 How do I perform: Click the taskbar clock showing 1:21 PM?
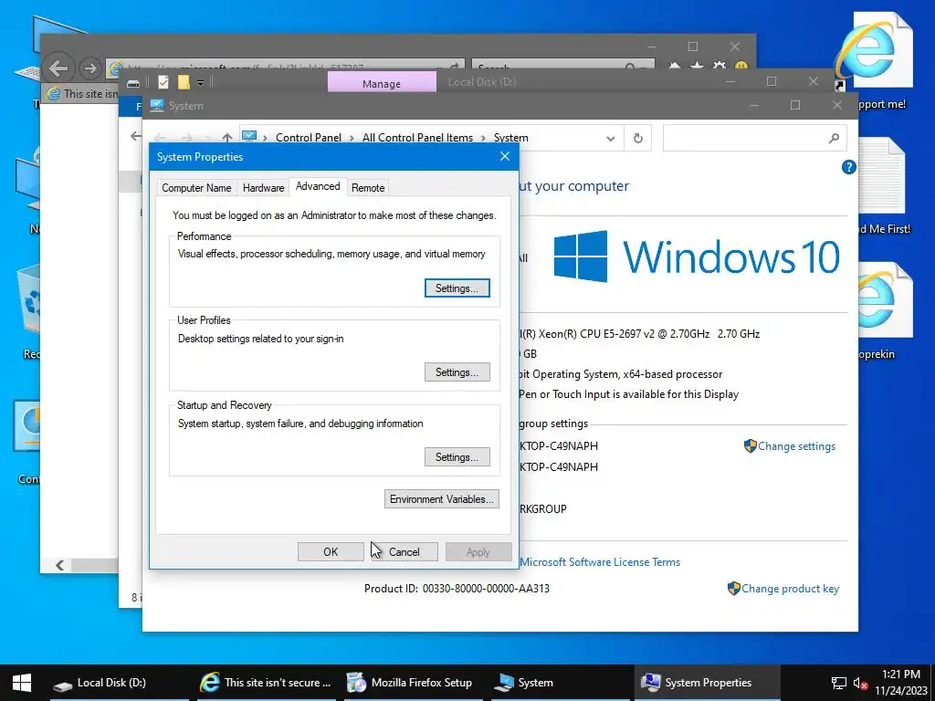click(901, 683)
